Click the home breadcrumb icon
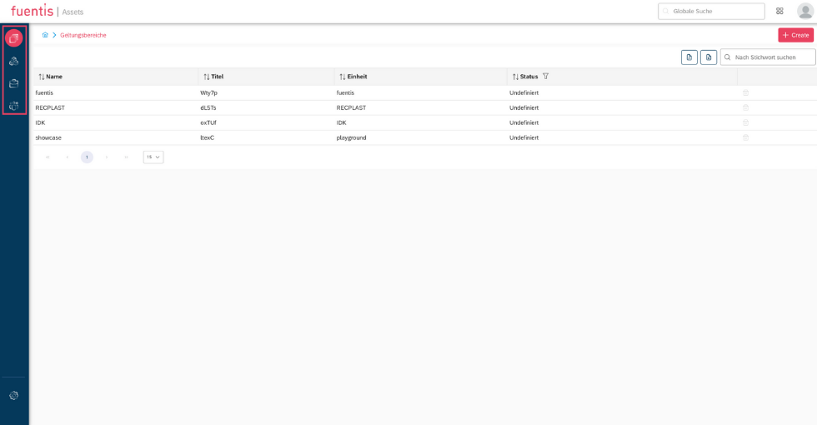Viewport: 817px width, 425px height. coord(45,35)
